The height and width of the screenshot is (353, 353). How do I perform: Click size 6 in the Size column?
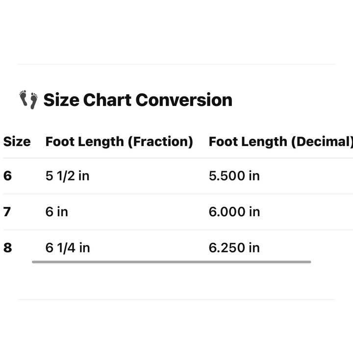7,176
